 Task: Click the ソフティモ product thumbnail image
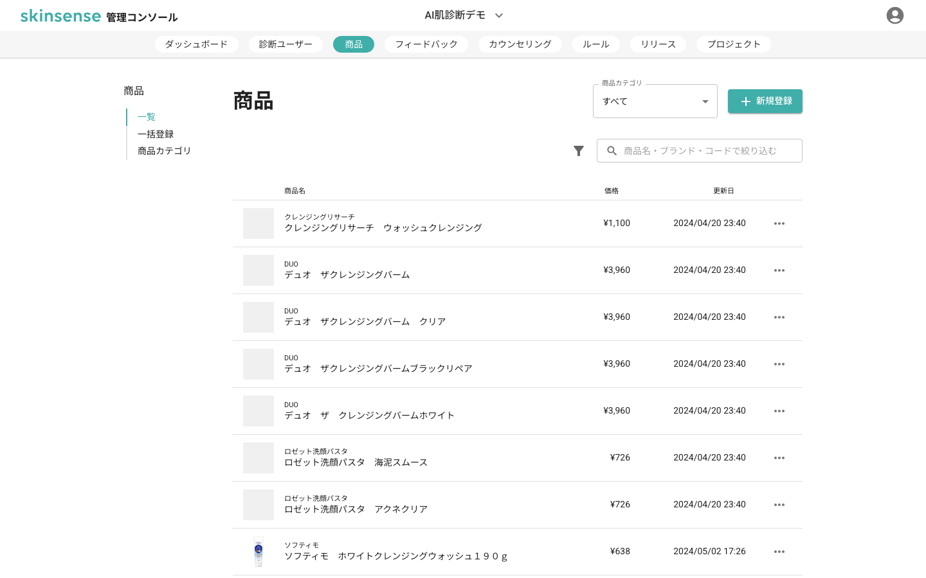click(259, 552)
